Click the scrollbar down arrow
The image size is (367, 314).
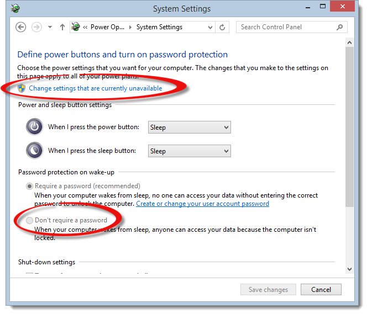coord(350,269)
